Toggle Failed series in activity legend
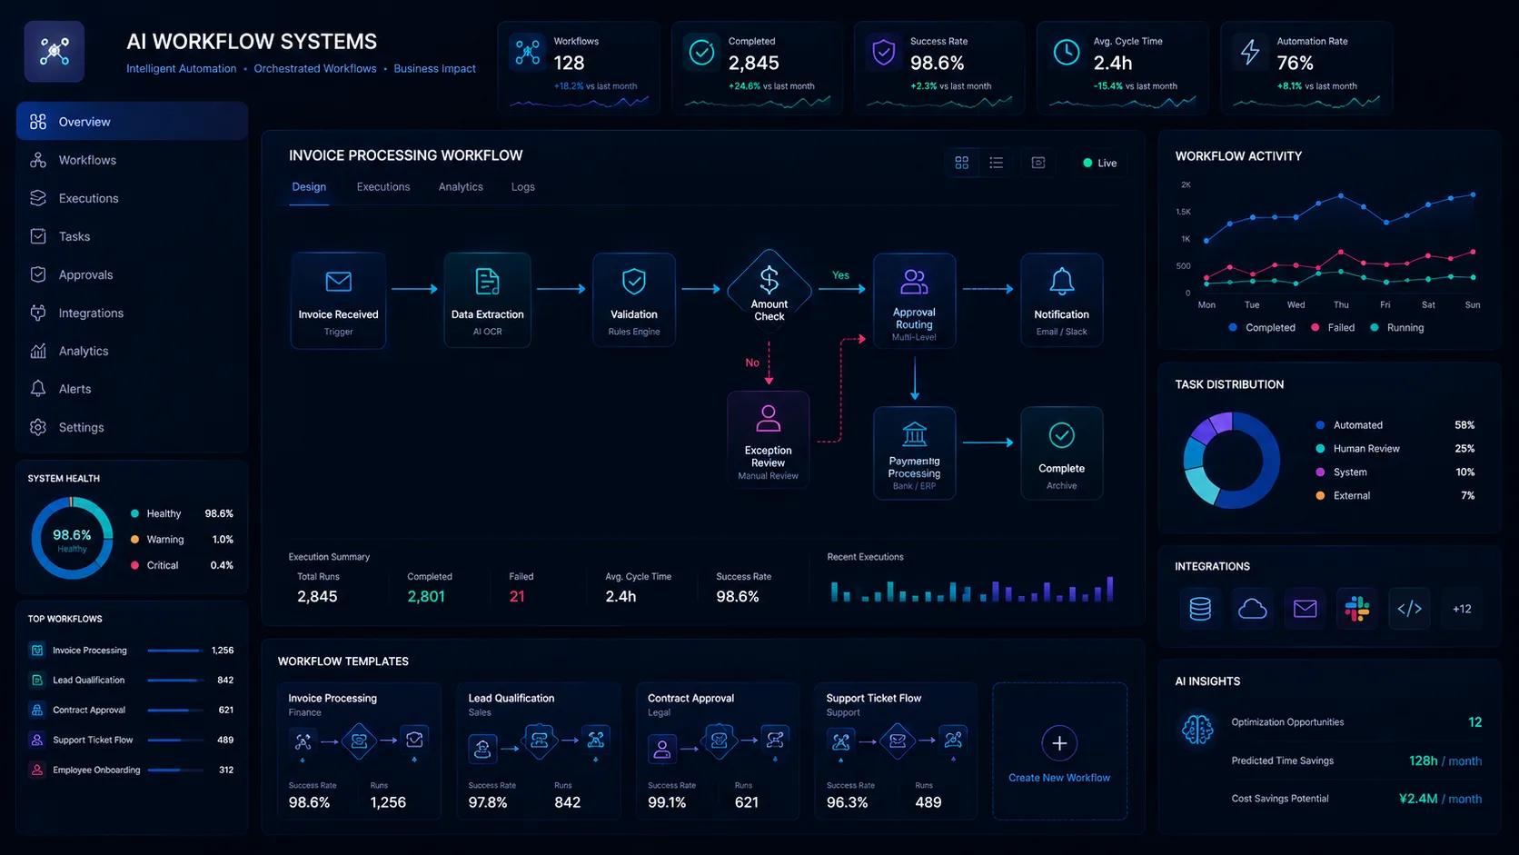Viewport: 1519px width, 855px height. (1333, 328)
